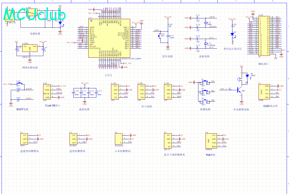Click the MCUclub watermark logo

34,15
